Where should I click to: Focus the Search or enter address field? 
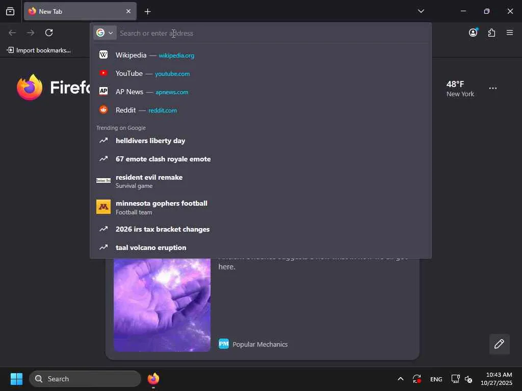pos(273,33)
